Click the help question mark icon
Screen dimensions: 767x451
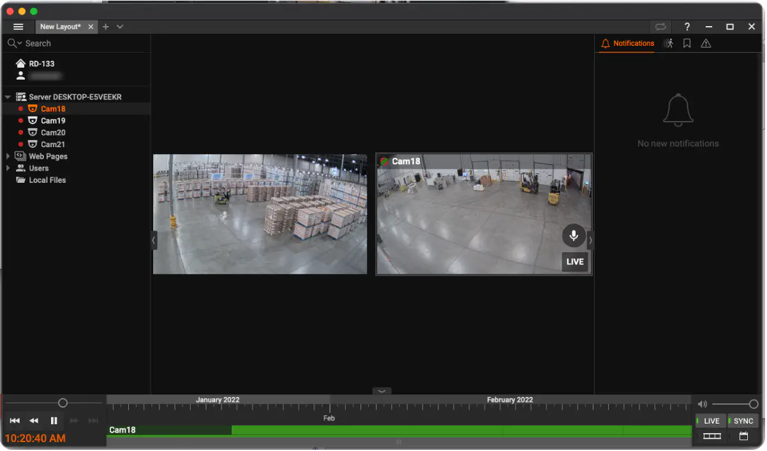coord(687,27)
